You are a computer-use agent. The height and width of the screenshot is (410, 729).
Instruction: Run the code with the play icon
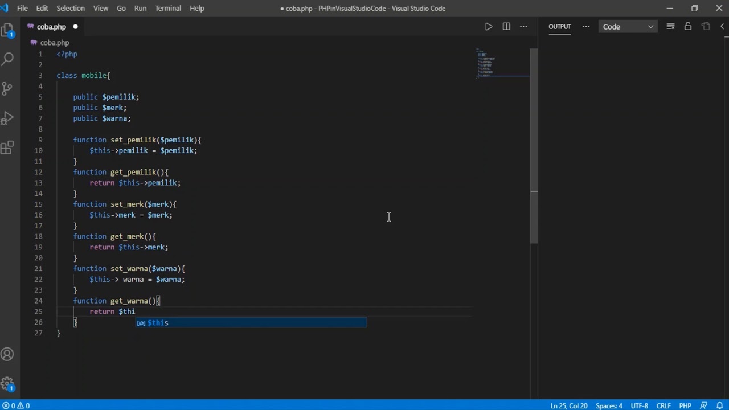tap(489, 27)
